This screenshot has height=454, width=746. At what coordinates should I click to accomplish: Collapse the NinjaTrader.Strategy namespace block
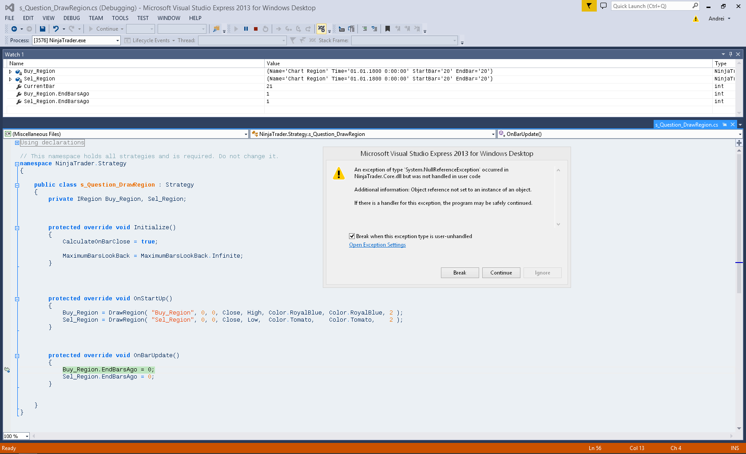click(x=17, y=164)
